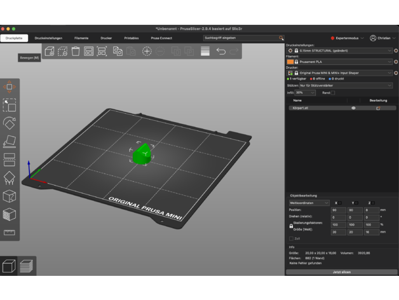Select Körper1.stl in the object list

(x=342, y=108)
